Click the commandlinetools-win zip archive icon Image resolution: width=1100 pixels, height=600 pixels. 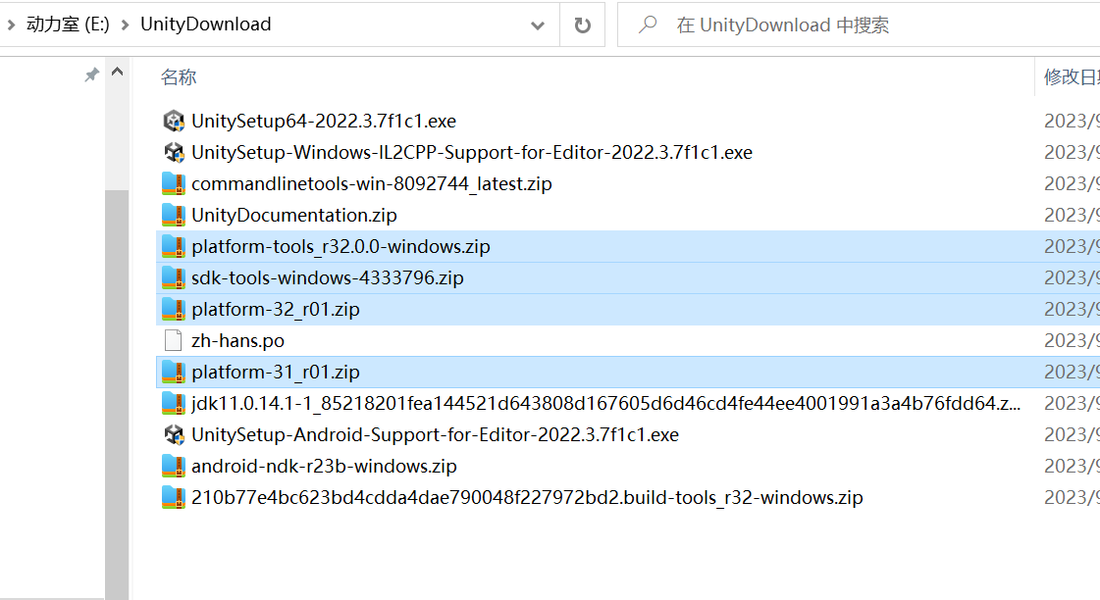tap(174, 183)
